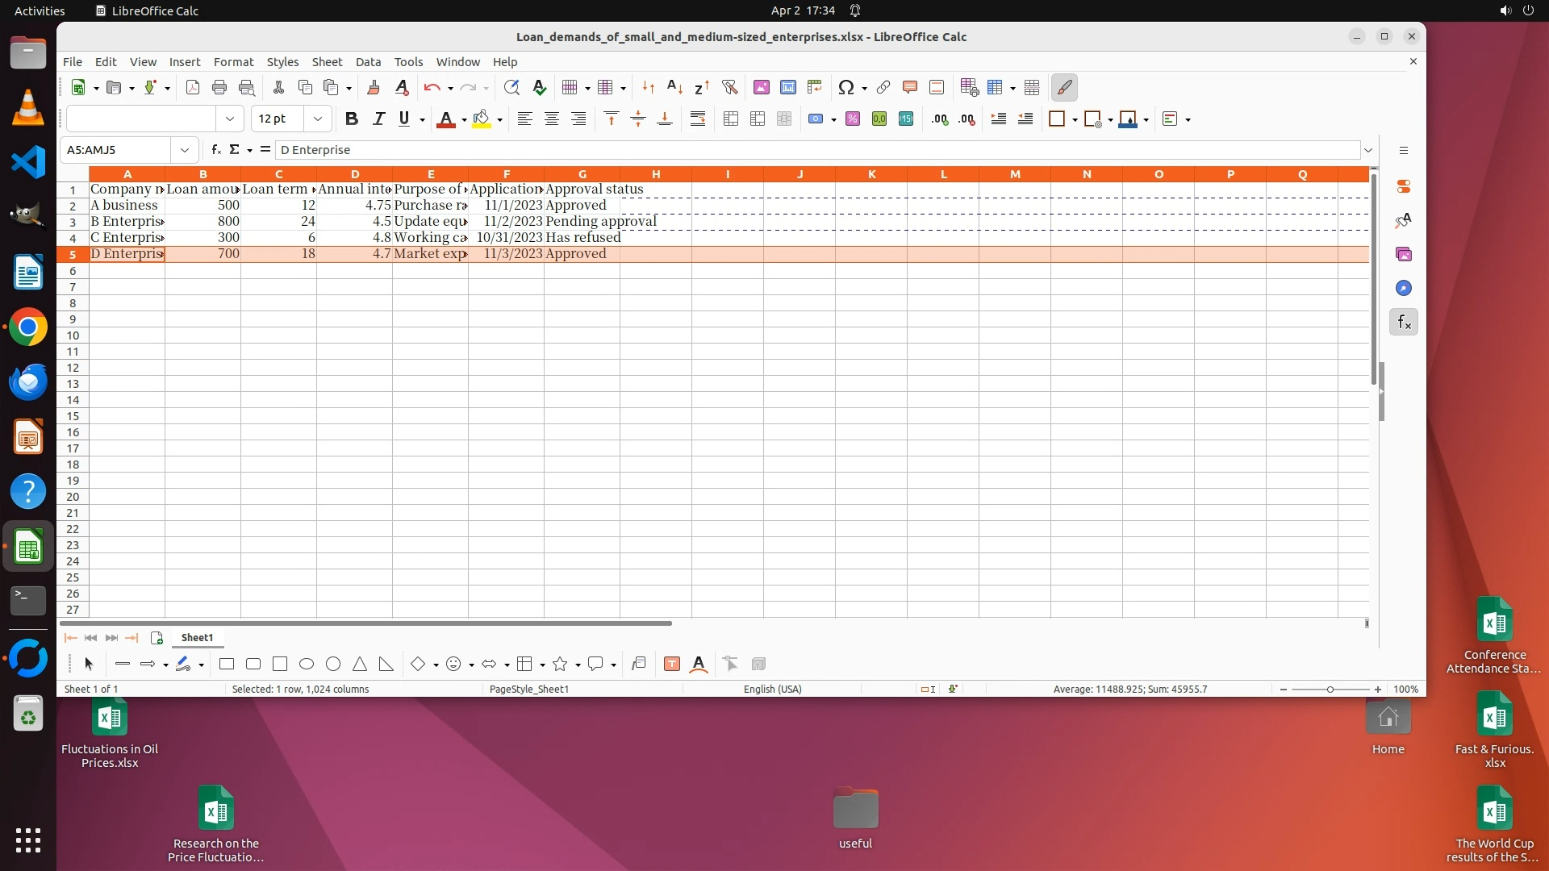Viewport: 1549px width, 871px height.
Task: Toggle italic formatting
Action: click(378, 119)
